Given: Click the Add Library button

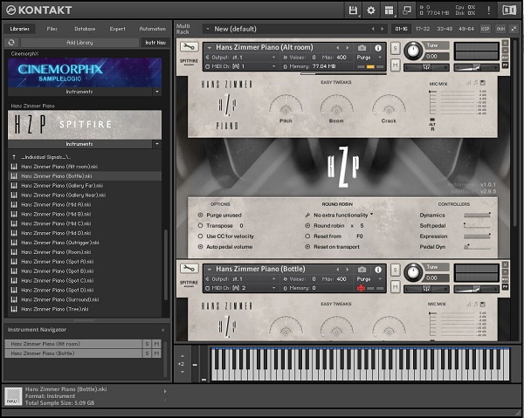Looking at the screenshot, I should click(x=79, y=43).
